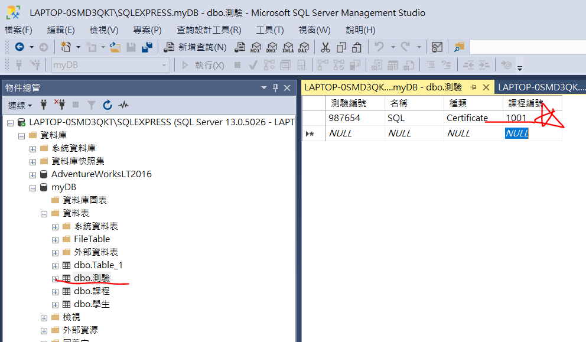The image size is (586, 342).
Task: Switch to the second LAPTOP-0SMD3QK document tab
Action: [541, 87]
